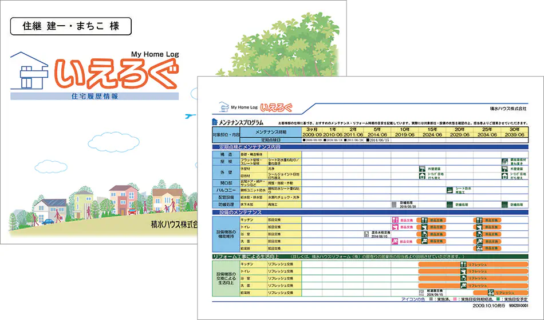Click the 3ヶ月 2009/09 column header

[x=312, y=132]
